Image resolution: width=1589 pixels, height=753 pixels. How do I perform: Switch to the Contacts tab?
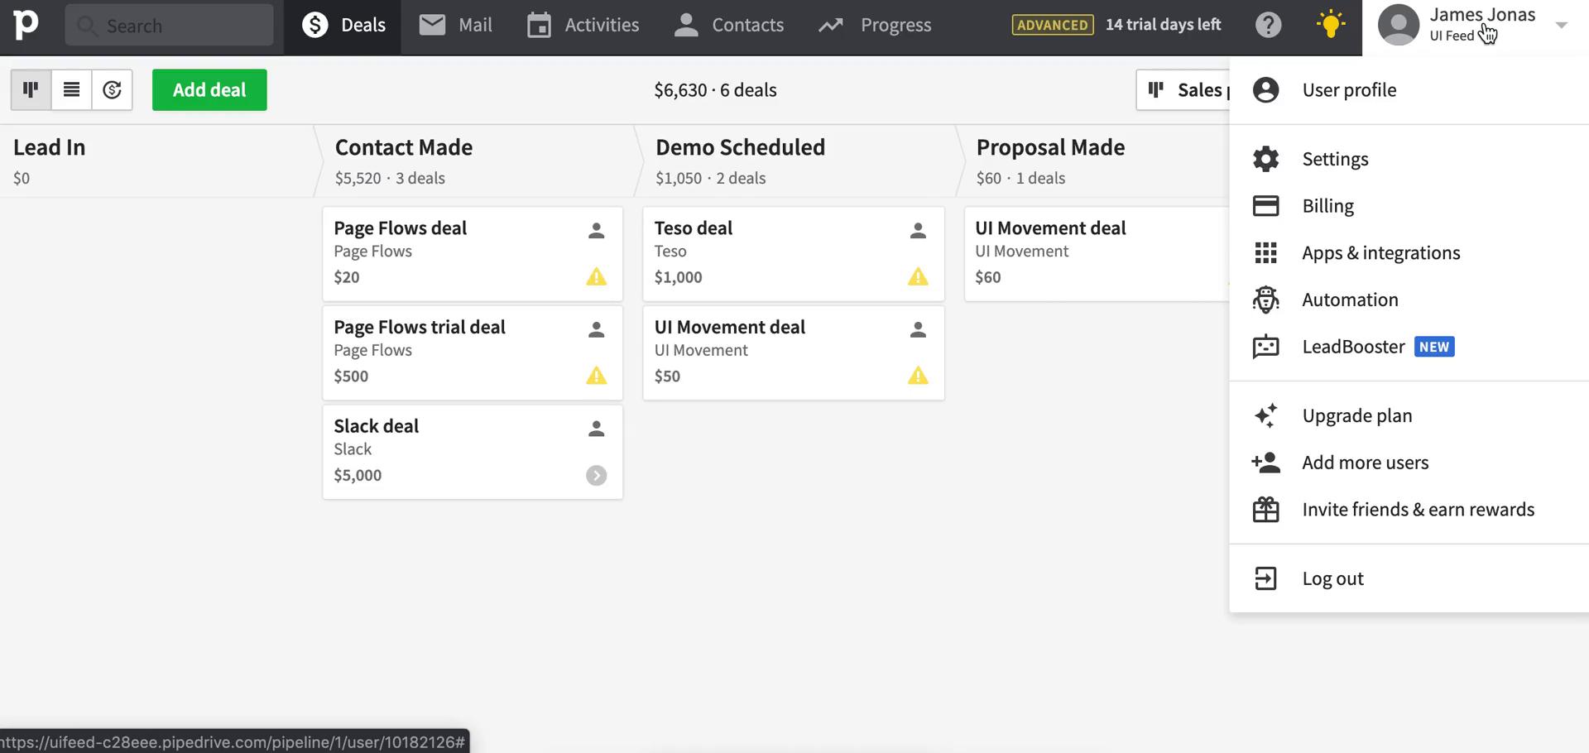pyautogui.click(x=728, y=26)
